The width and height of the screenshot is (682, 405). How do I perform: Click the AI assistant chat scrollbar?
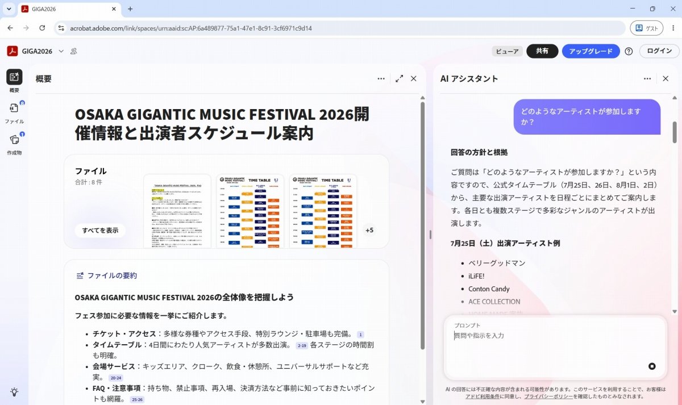[675, 132]
